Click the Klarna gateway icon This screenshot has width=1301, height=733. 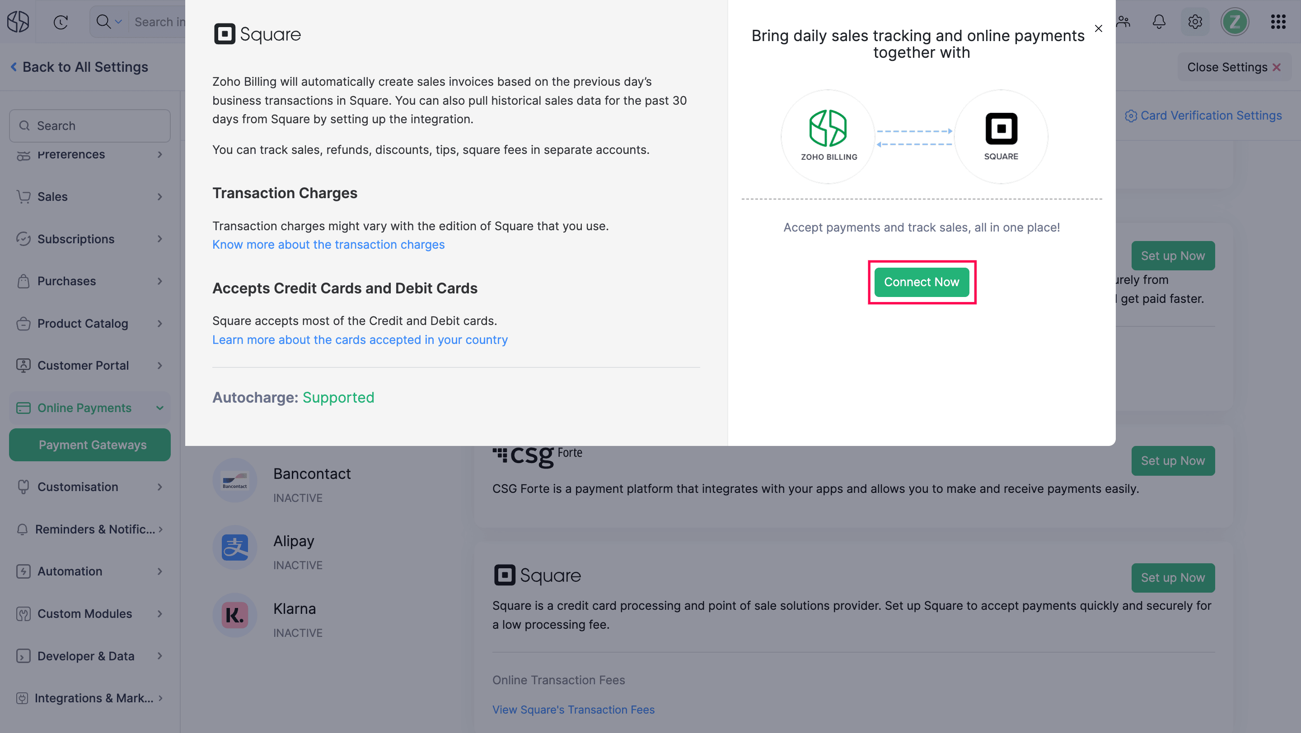click(x=235, y=615)
